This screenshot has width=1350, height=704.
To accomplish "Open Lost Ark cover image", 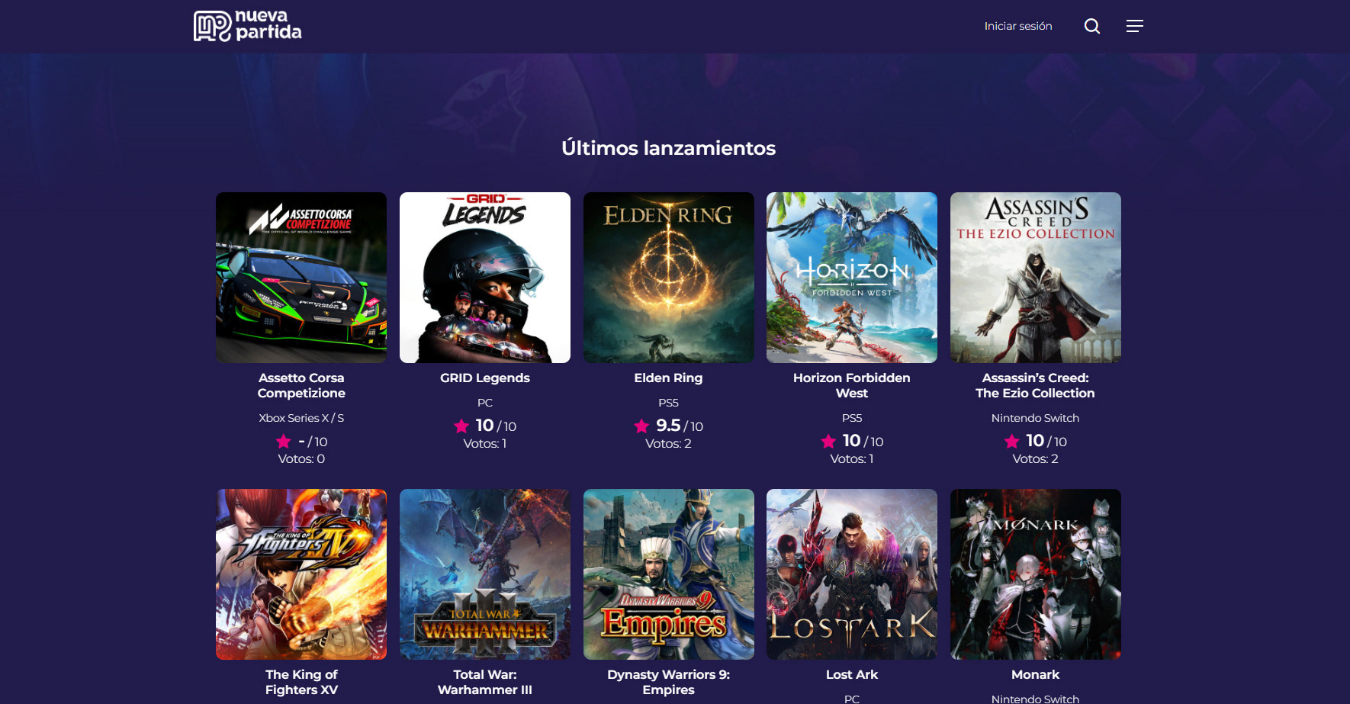I will (x=852, y=574).
